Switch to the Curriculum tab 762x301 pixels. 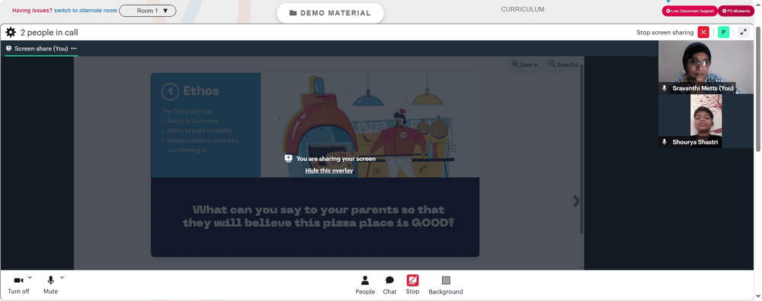tap(523, 9)
